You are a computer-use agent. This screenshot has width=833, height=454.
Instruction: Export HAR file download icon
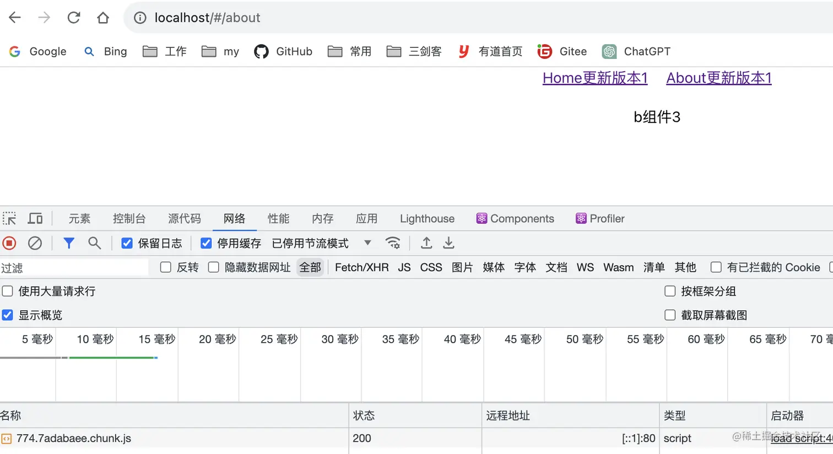[x=449, y=243]
